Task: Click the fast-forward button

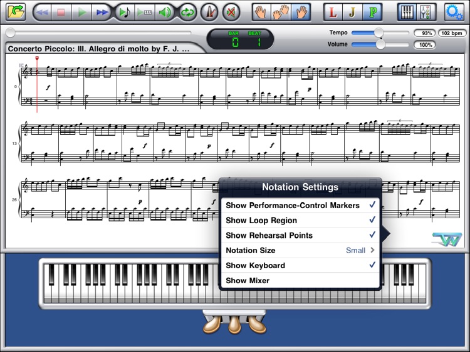Action: tap(102, 13)
